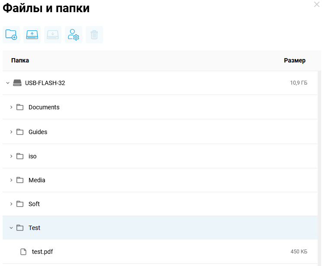Close the Файлы и папки dialog

click(317, 5)
